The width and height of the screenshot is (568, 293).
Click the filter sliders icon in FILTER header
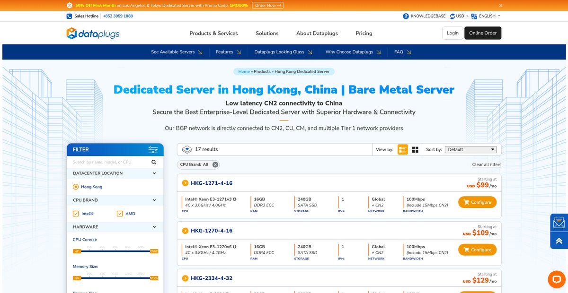point(153,150)
